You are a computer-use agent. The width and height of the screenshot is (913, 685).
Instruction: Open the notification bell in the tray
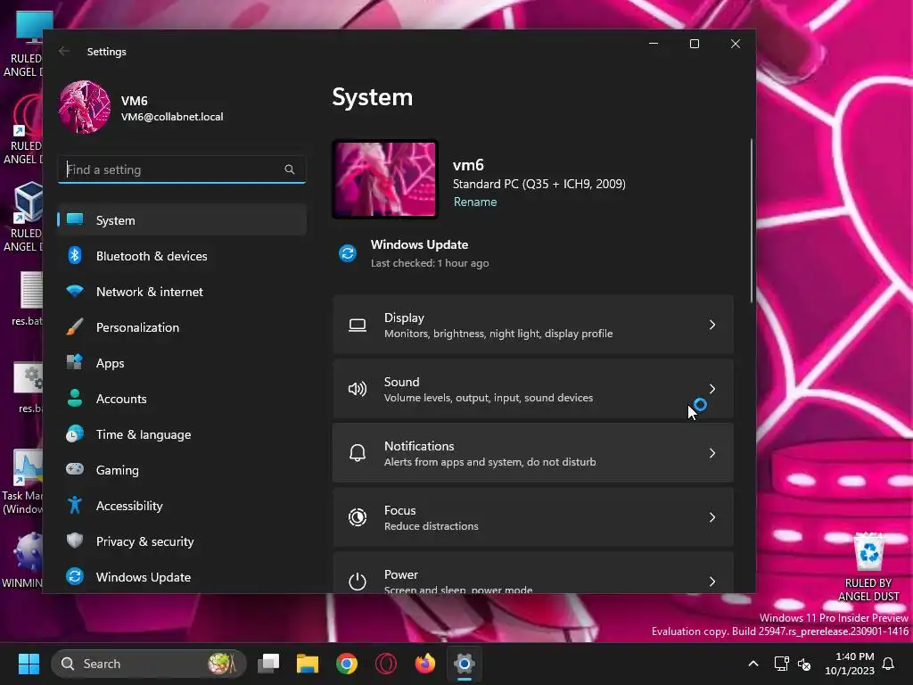(x=889, y=664)
